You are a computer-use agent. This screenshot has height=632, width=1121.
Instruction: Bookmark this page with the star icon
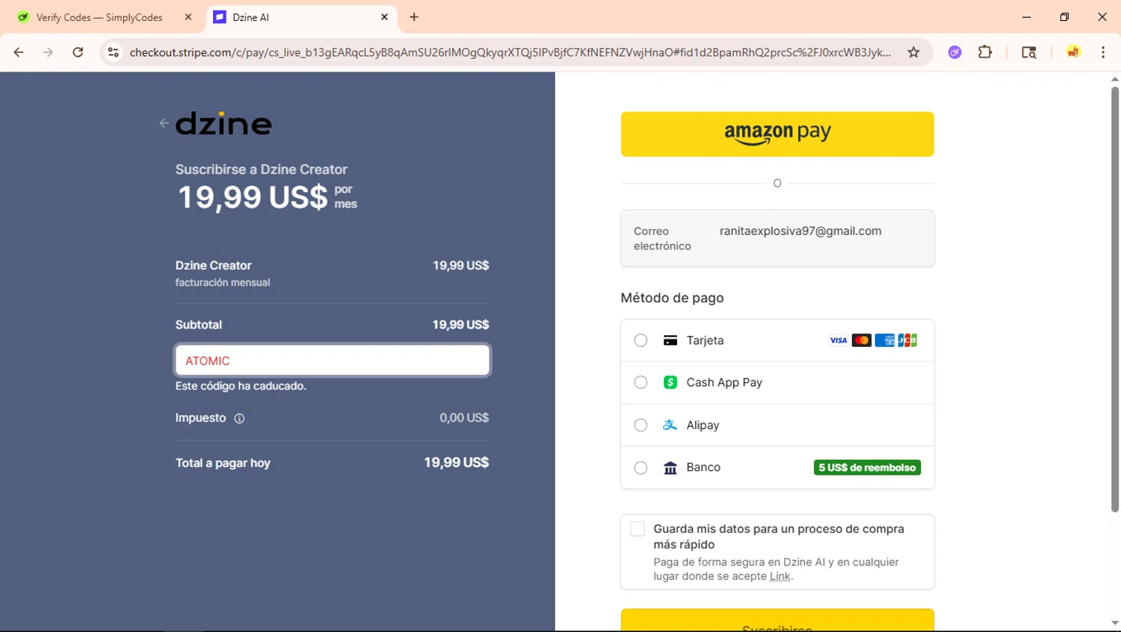913,52
